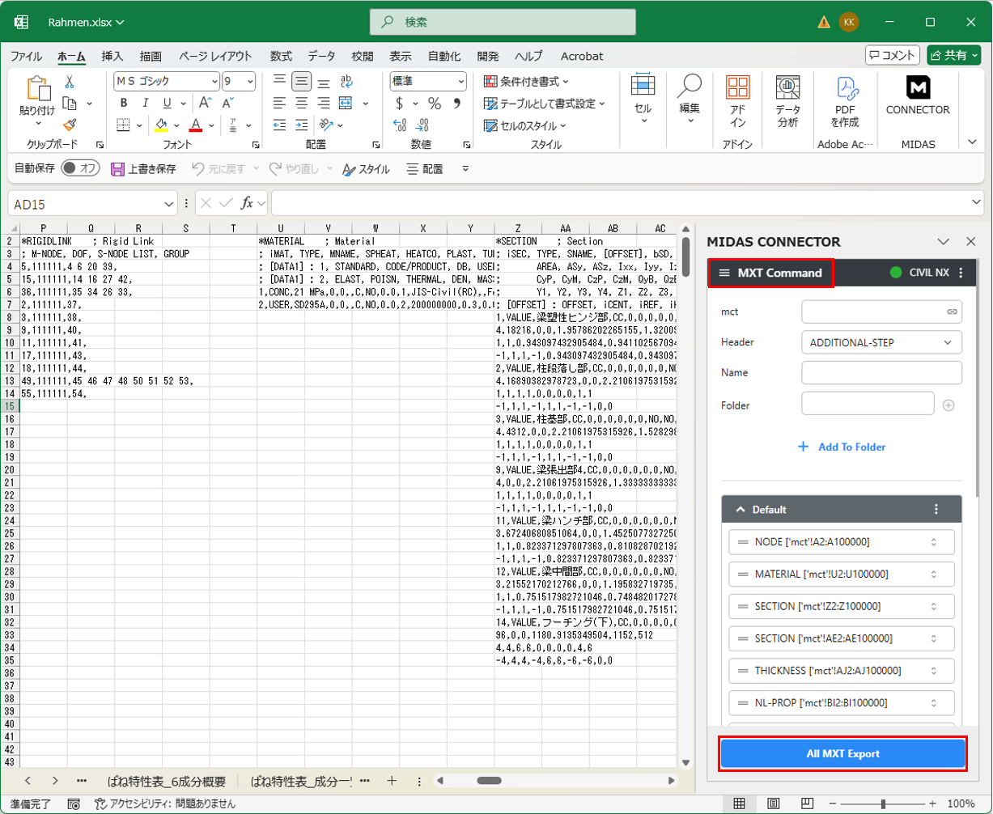Viewport: 993px width, 814px height.
Task: Click the Page Layout view status icon
Action: (773, 803)
